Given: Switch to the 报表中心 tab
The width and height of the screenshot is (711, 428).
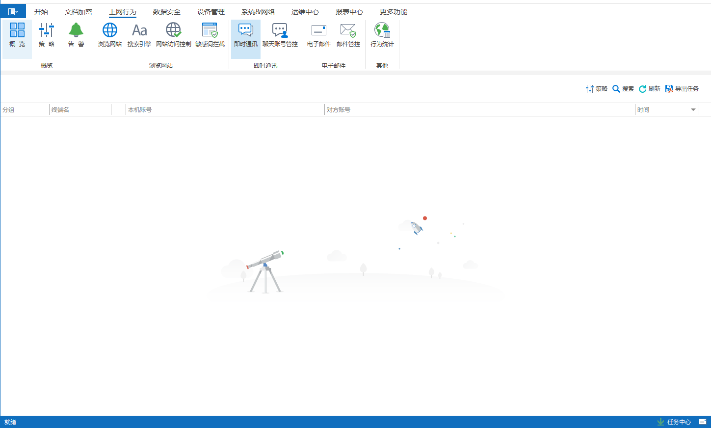Looking at the screenshot, I should 349,12.
